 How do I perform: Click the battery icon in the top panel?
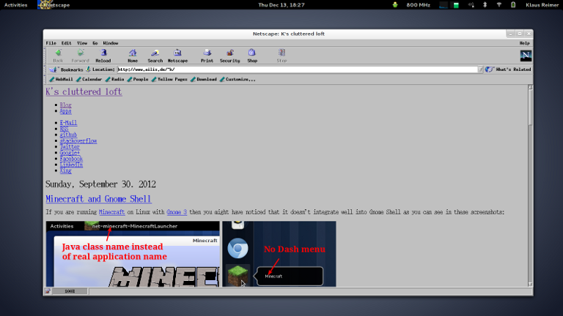coord(513,5)
